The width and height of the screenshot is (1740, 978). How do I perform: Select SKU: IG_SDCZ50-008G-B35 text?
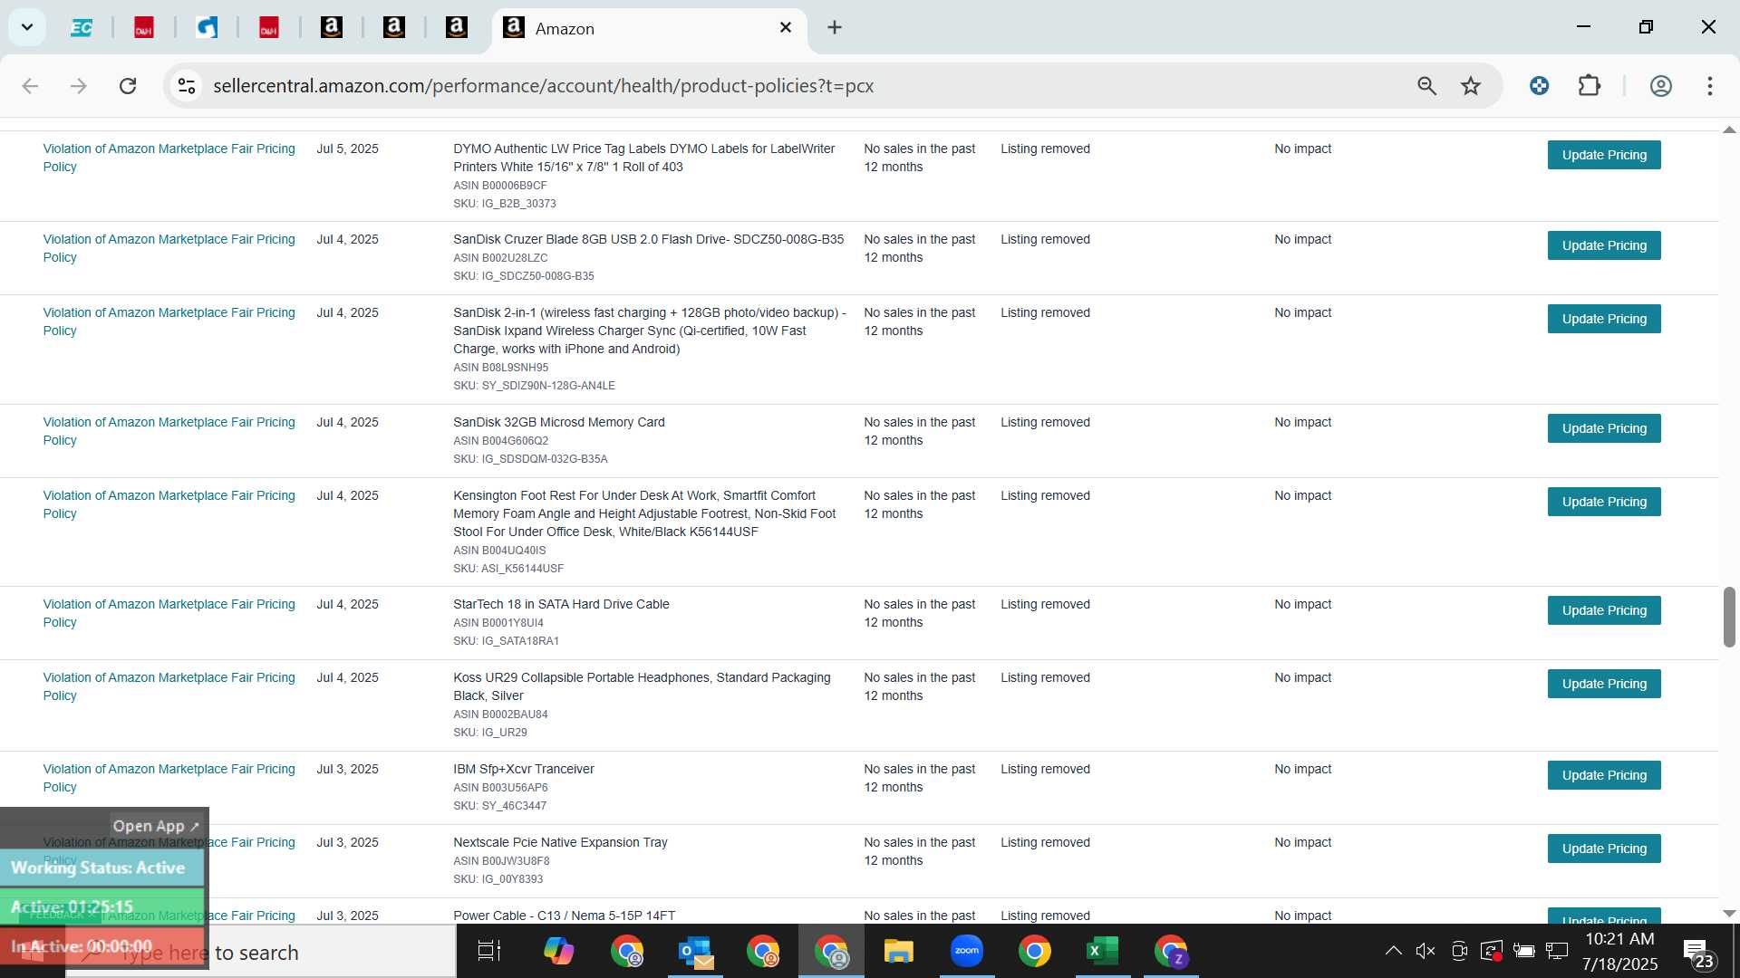point(524,276)
